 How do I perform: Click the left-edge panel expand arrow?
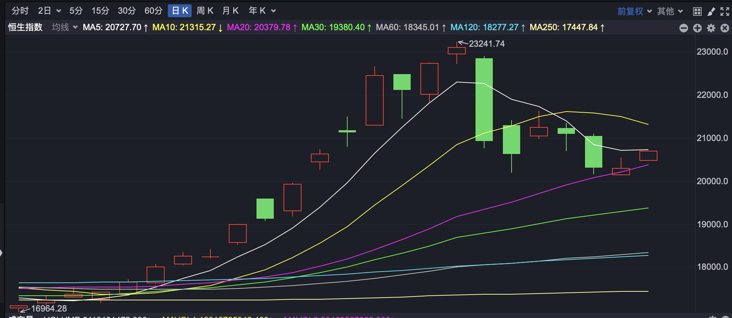(x=1, y=253)
